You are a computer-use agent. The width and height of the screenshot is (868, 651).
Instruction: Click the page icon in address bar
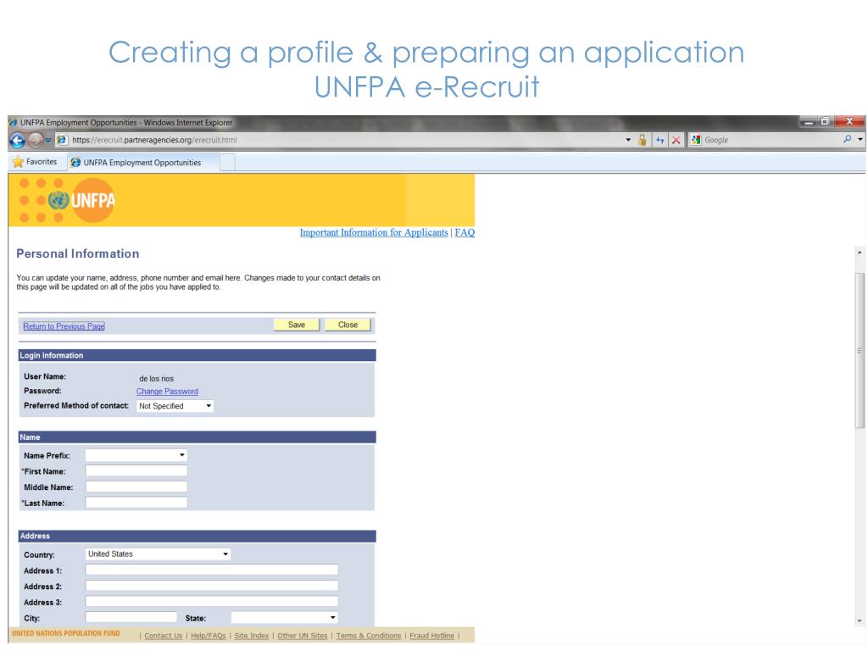pyautogui.click(x=61, y=140)
